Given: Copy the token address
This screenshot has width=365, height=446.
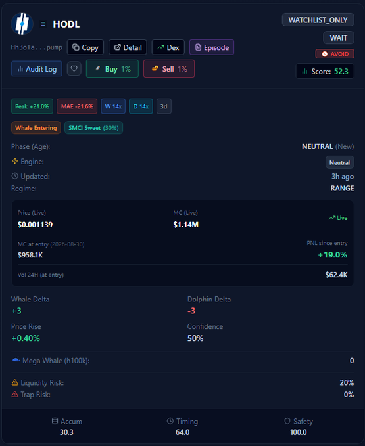Looking at the screenshot, I should 85,47.
